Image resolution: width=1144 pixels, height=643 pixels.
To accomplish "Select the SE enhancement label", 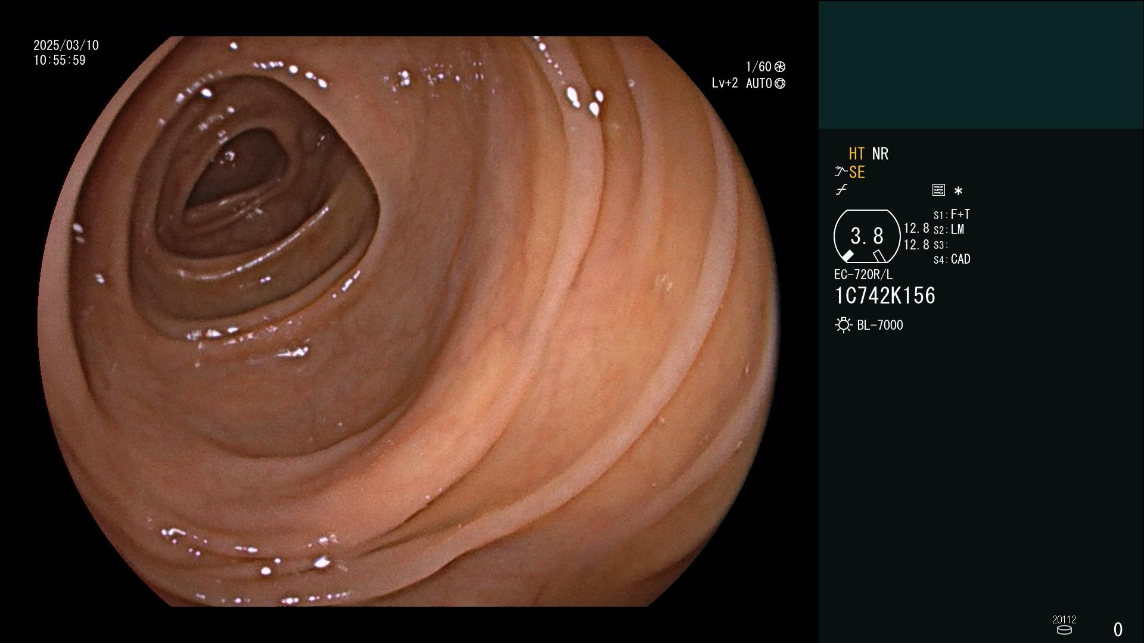I will 857,173.
